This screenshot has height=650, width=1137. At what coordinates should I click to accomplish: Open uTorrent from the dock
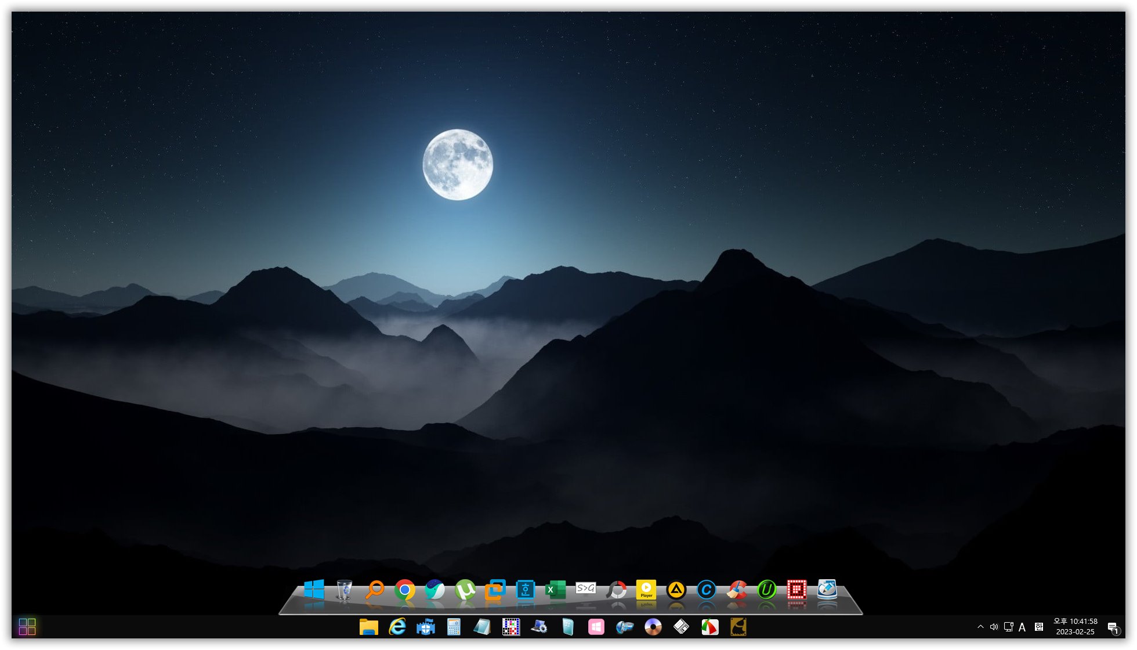point(465,590)
